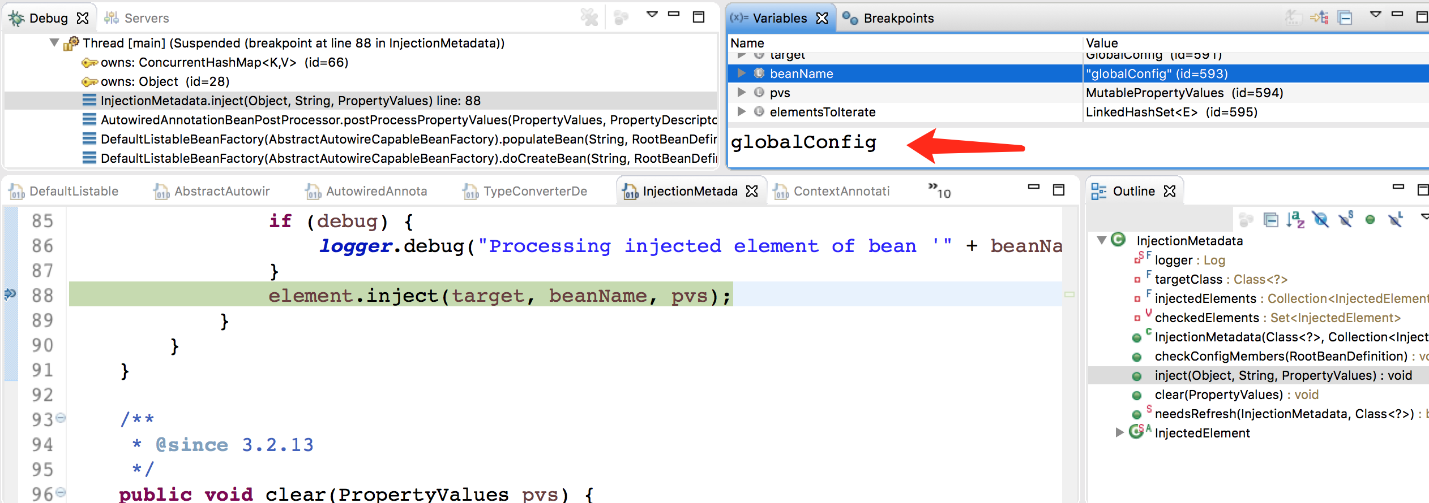Click Collapse All icon in Variables view

1345,18
